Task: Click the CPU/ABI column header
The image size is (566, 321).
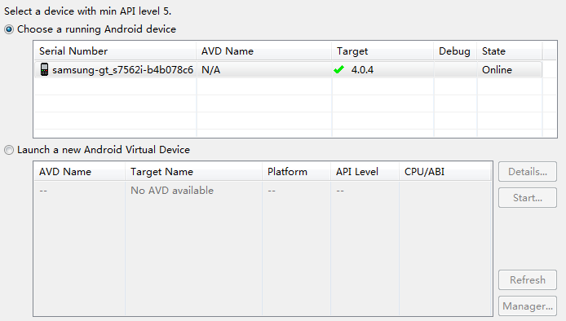Action: click(444, 171)
